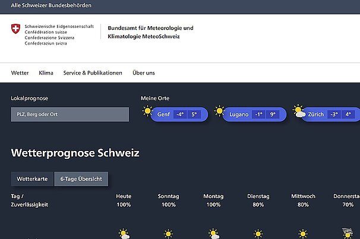This screenshot has width=360, height=239.
Task: Click the sun icon under Sonntag
Action: (x=169, y=234)
